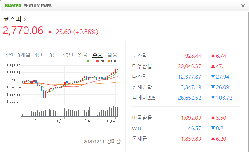
Task: Click the up arrow next to 6.74
Action: (x=213, y=56)
